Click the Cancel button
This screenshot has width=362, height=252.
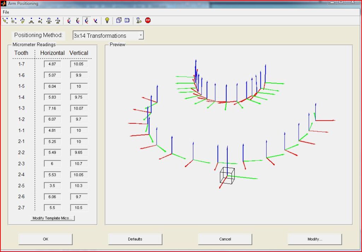click(225, 239)
